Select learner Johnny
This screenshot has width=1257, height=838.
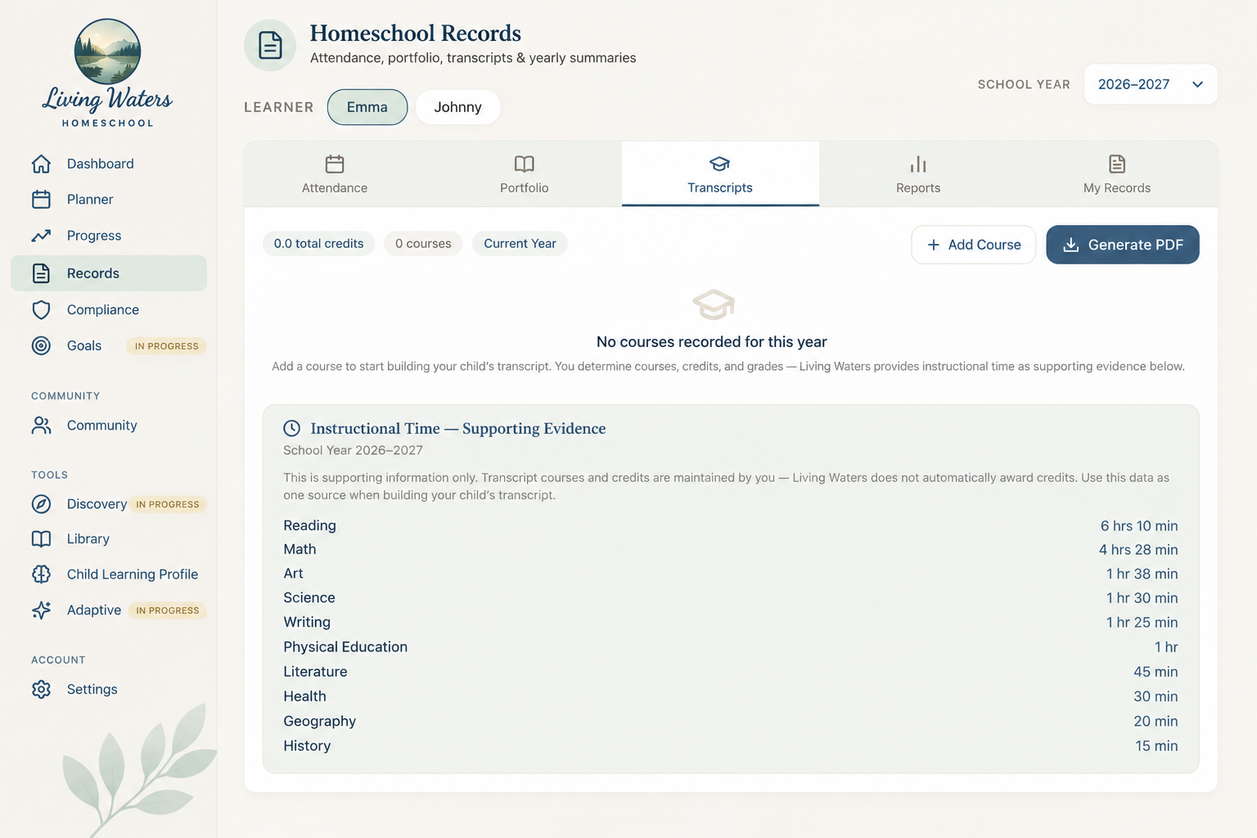(x=457, y=107)
